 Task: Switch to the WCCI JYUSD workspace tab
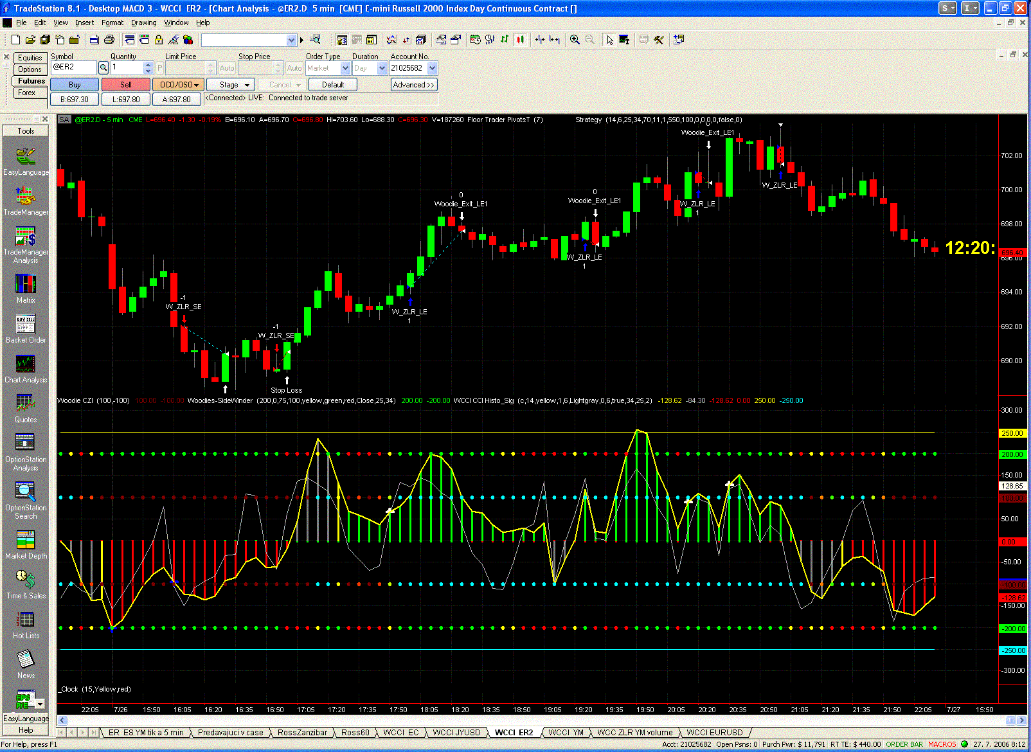(x=456, y=733)
